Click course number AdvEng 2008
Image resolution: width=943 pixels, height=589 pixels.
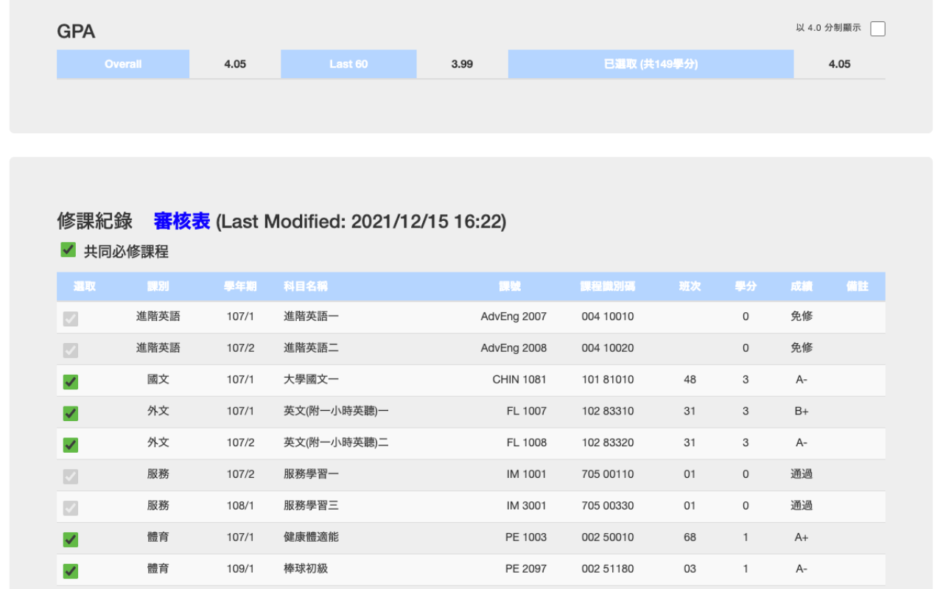(513, 348)
